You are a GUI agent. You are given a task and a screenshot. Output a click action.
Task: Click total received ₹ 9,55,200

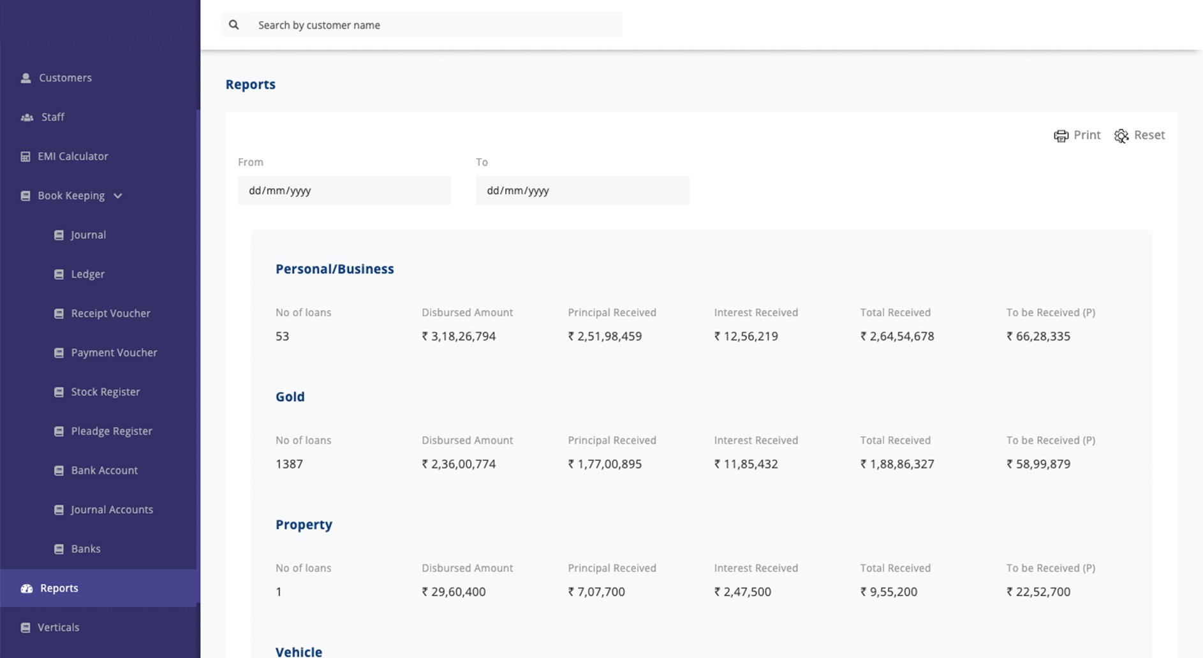889,592
